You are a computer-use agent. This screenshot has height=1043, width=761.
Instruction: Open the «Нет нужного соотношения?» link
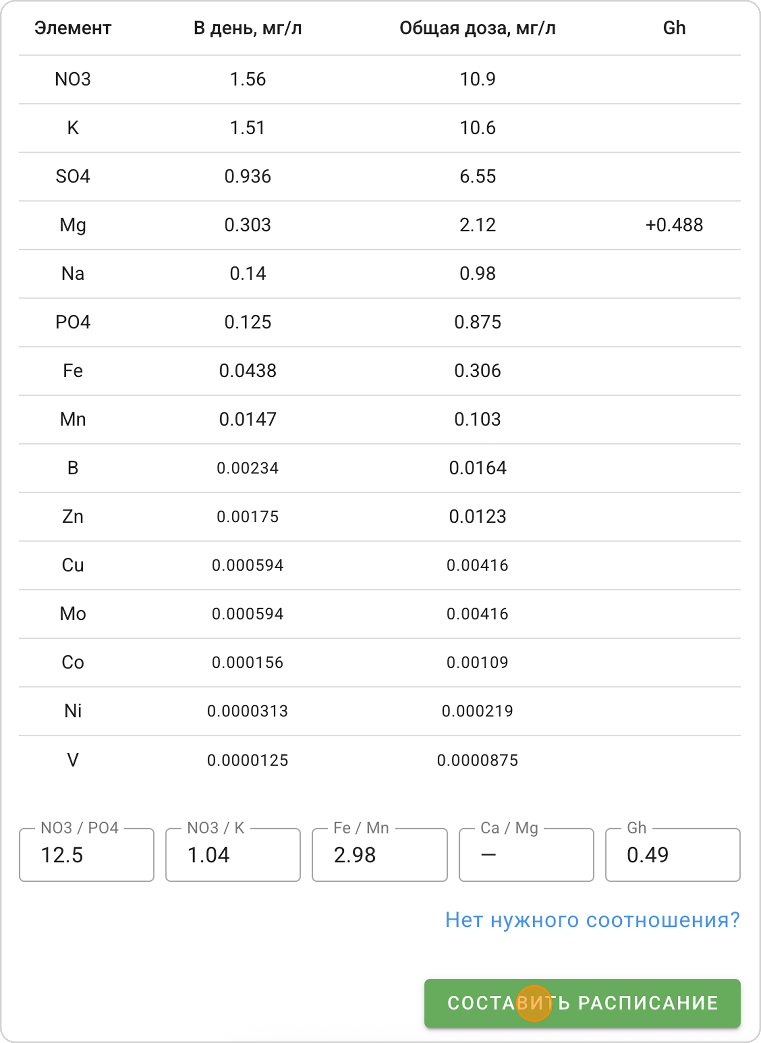coord(592,920)
